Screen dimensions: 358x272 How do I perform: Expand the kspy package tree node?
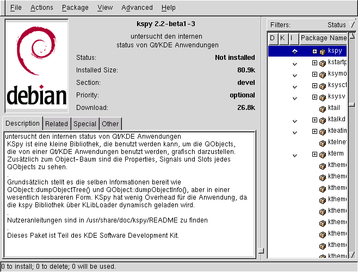pos(314,51)
